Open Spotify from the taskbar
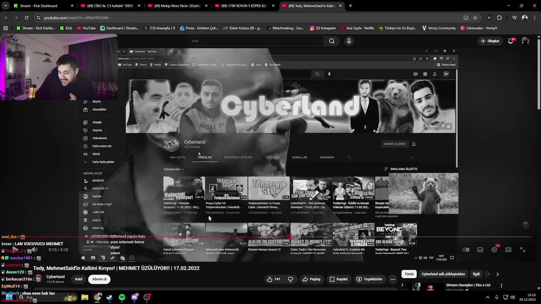Viewport: 541px width, 304px height. click(x=122, y=297)
